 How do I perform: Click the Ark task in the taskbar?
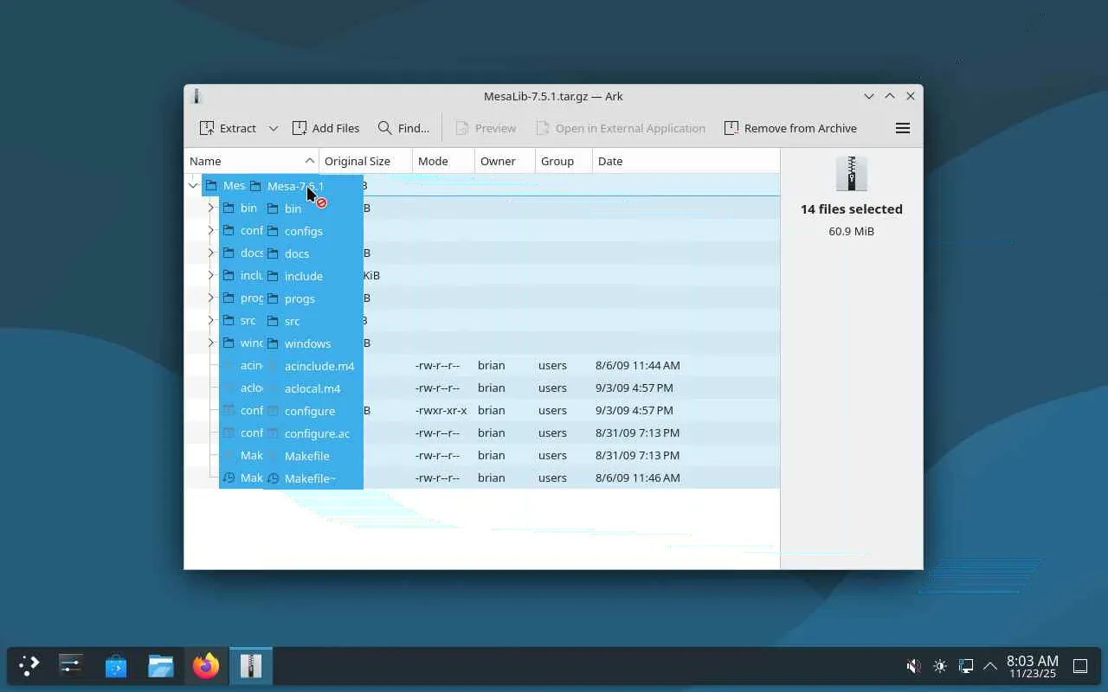click(251, 666)
